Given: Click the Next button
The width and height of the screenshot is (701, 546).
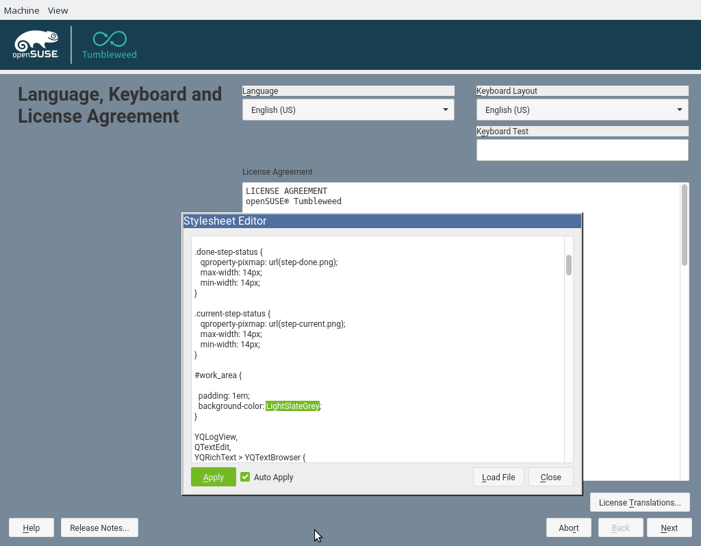Looking at the screenshot, I should point(669,528).
